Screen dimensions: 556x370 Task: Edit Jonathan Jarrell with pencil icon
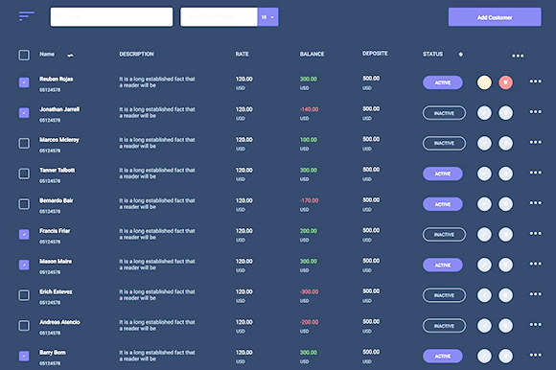[x=484, y=113]
